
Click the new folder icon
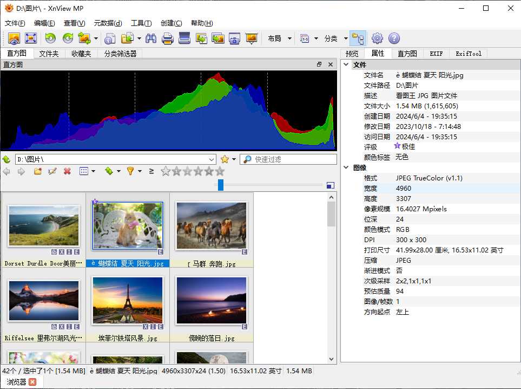[x=37, y=171]
